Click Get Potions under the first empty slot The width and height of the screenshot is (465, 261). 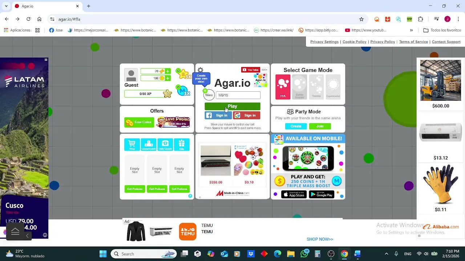[135, 189]
